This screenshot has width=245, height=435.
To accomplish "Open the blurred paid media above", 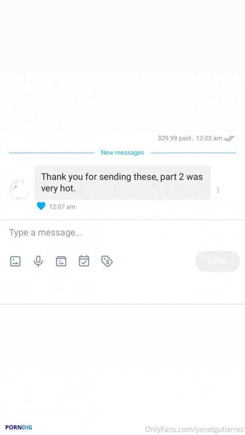I will 122,65.
